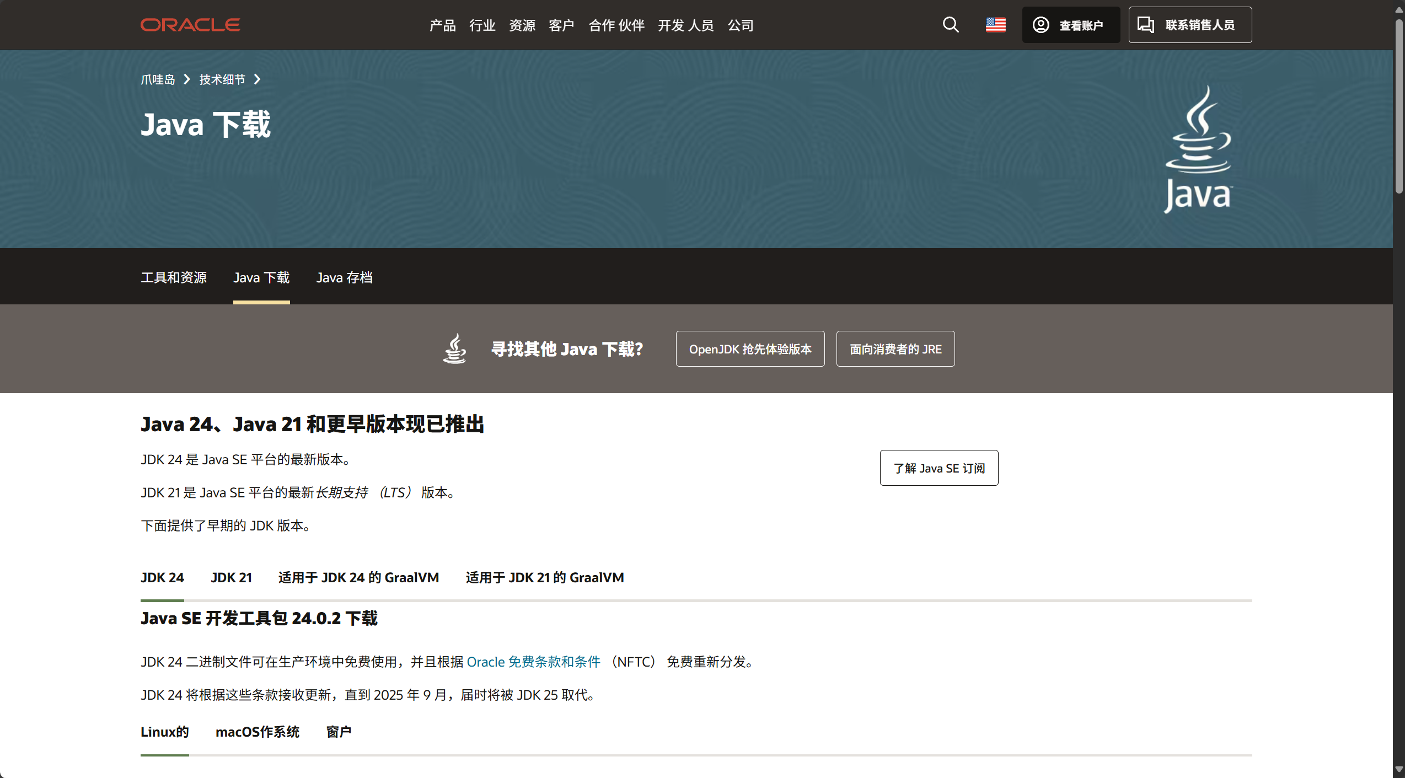Click the 联系销售人员 button
1405x778 pixels.
coord(1190,25)
